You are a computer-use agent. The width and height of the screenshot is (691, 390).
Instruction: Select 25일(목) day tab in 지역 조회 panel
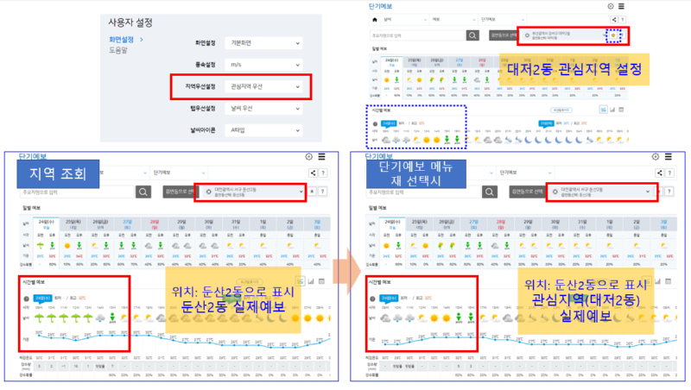click(73, 224)
